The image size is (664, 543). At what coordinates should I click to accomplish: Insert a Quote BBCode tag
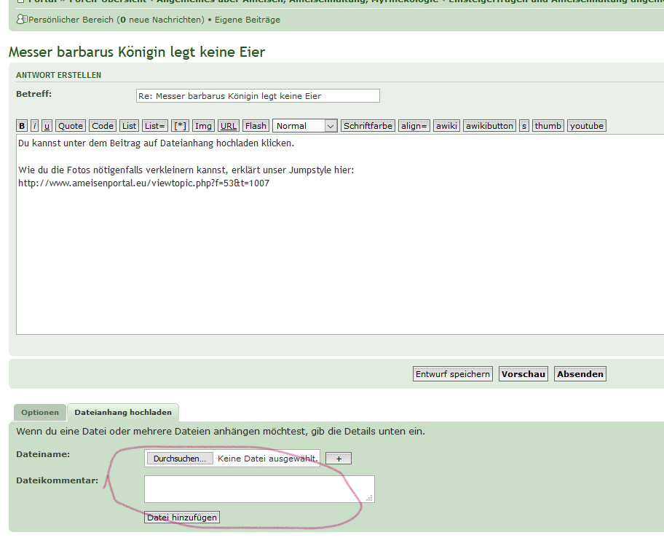(71, 126)
